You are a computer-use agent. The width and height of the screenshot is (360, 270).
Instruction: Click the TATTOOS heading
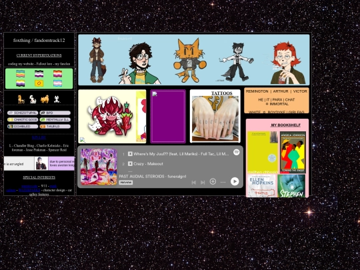tap(221, 93)
